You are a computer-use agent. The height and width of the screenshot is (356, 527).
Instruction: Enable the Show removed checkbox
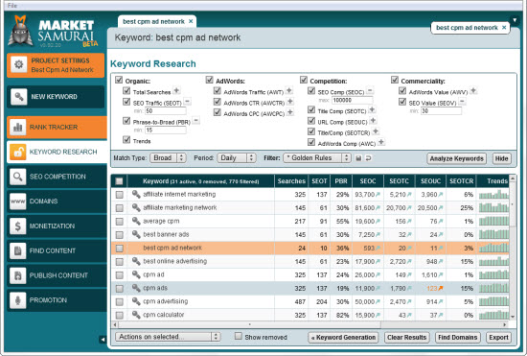tap(239, 336)
